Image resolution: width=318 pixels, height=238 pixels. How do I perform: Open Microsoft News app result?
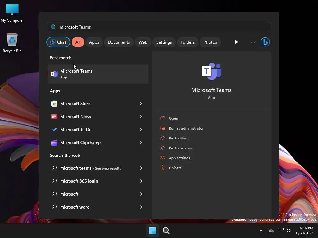click(98, 117)
